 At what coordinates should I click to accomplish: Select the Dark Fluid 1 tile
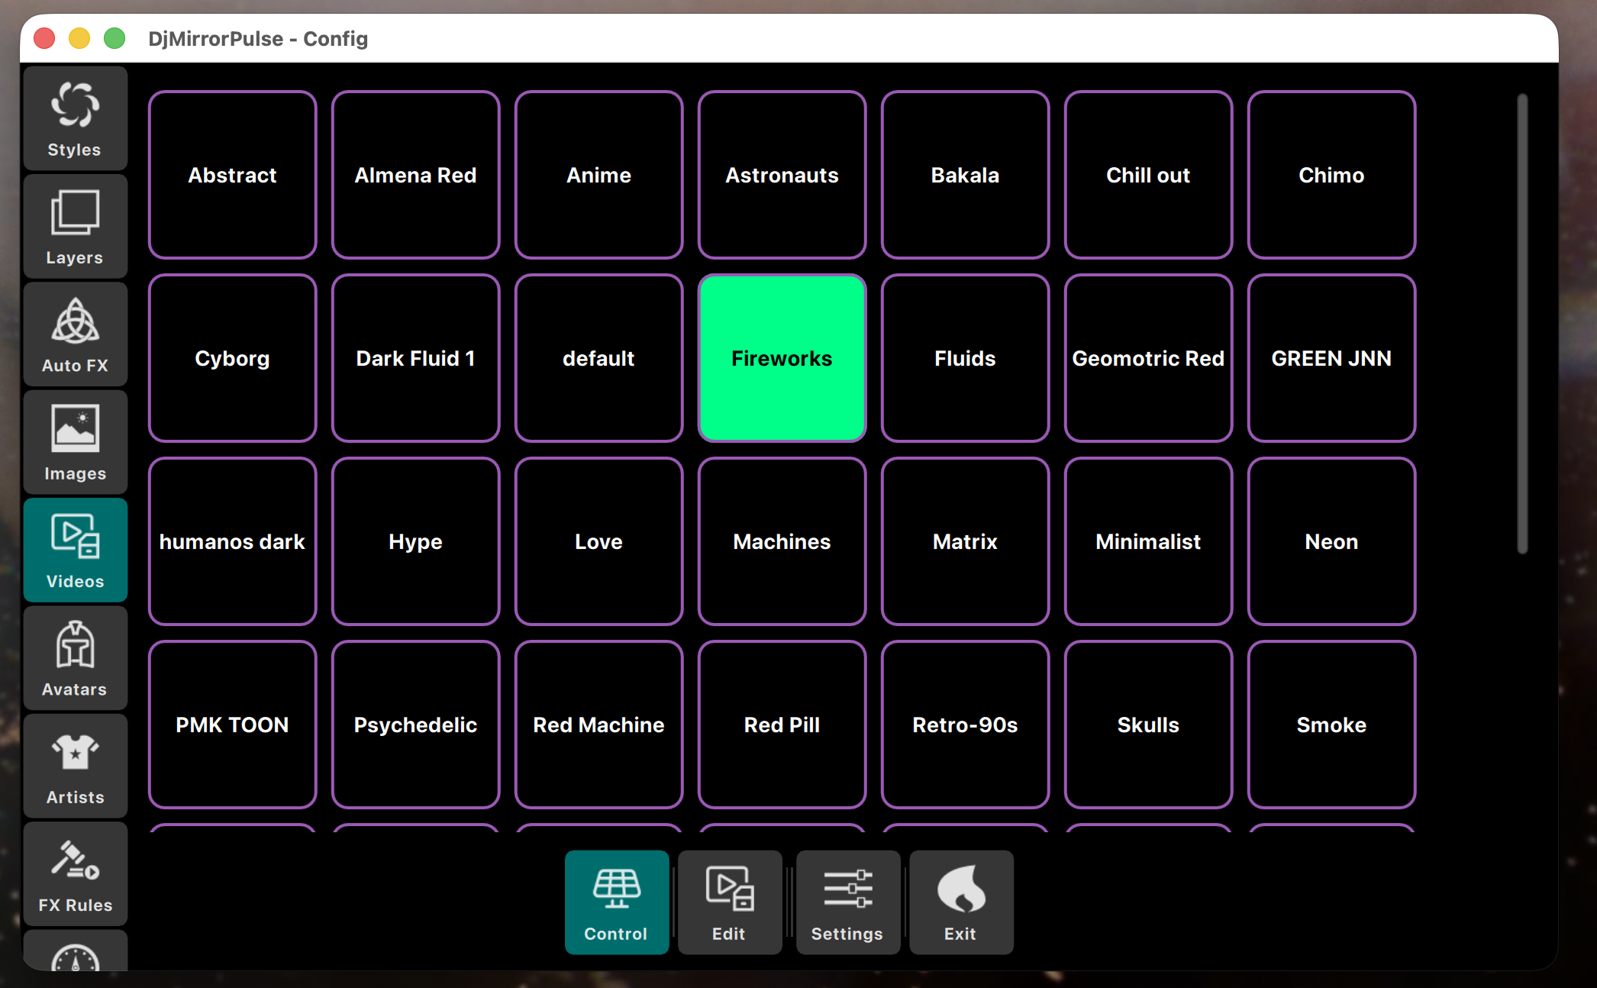coord(416,358)
